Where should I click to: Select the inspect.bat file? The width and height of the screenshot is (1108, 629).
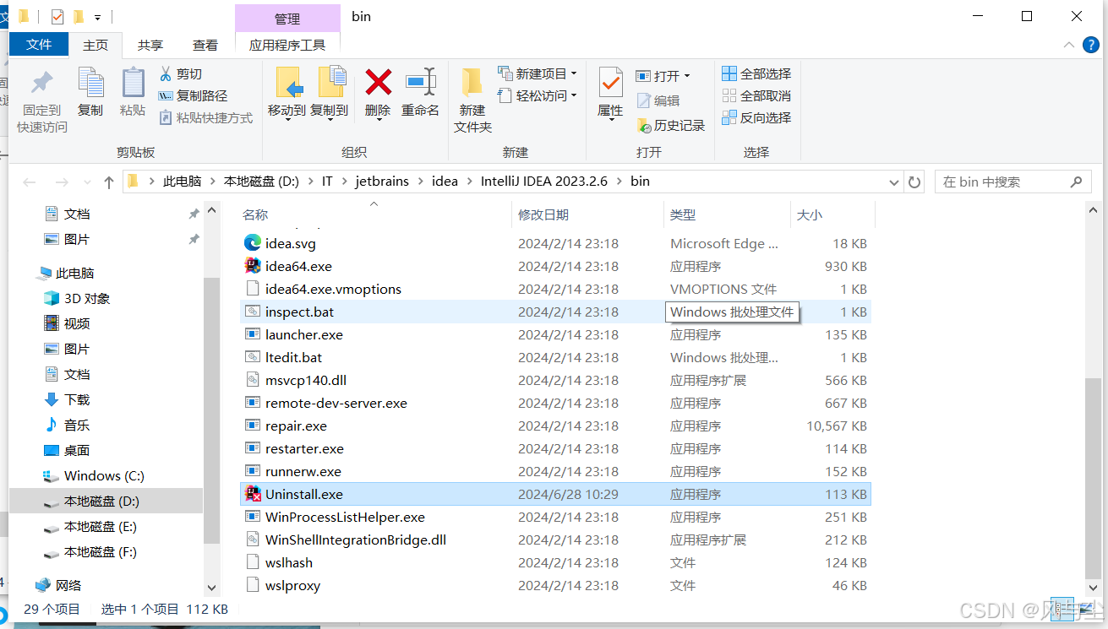(555, 312)
